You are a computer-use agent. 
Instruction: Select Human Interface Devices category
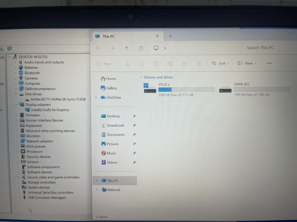pos(44,120)
